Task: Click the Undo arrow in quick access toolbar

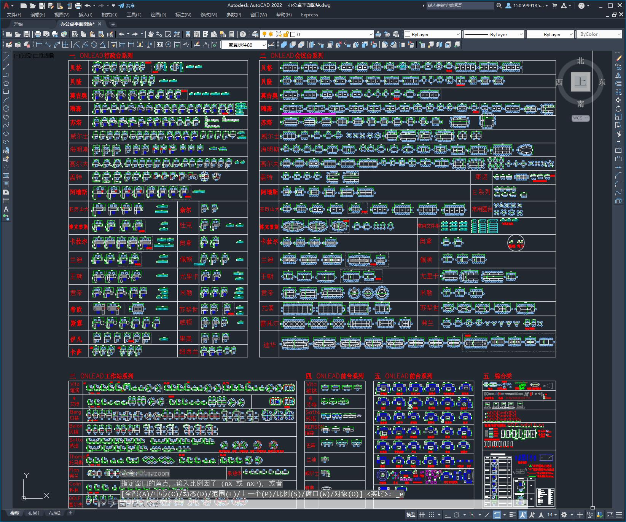Action: (x=88, y=6)
